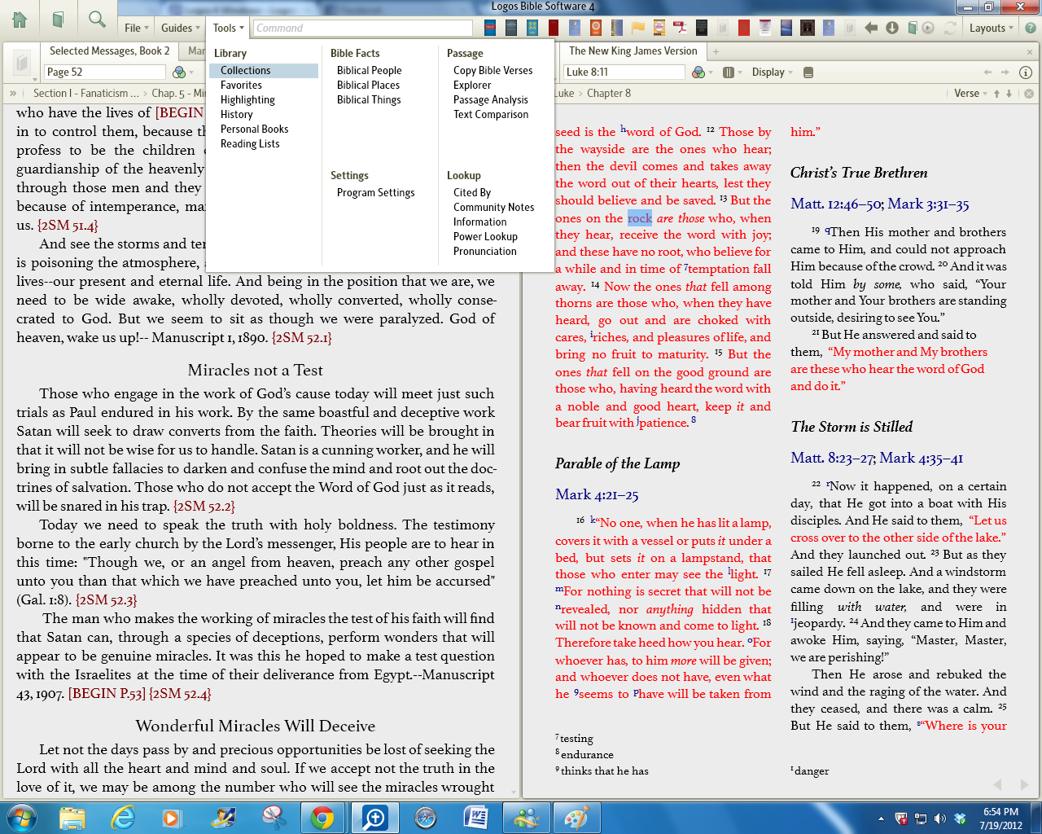The image size is (1042, 834).
Task: Open Paint from the taskbar
Action: [576, 818]
